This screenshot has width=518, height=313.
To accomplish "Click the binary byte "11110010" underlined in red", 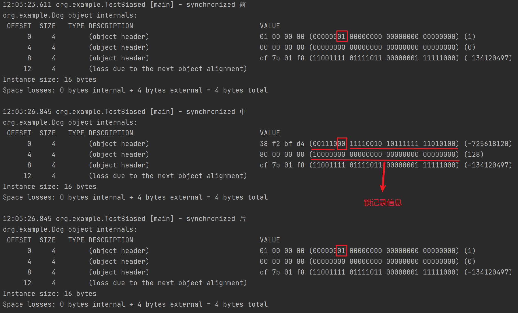I will [366, 144].
